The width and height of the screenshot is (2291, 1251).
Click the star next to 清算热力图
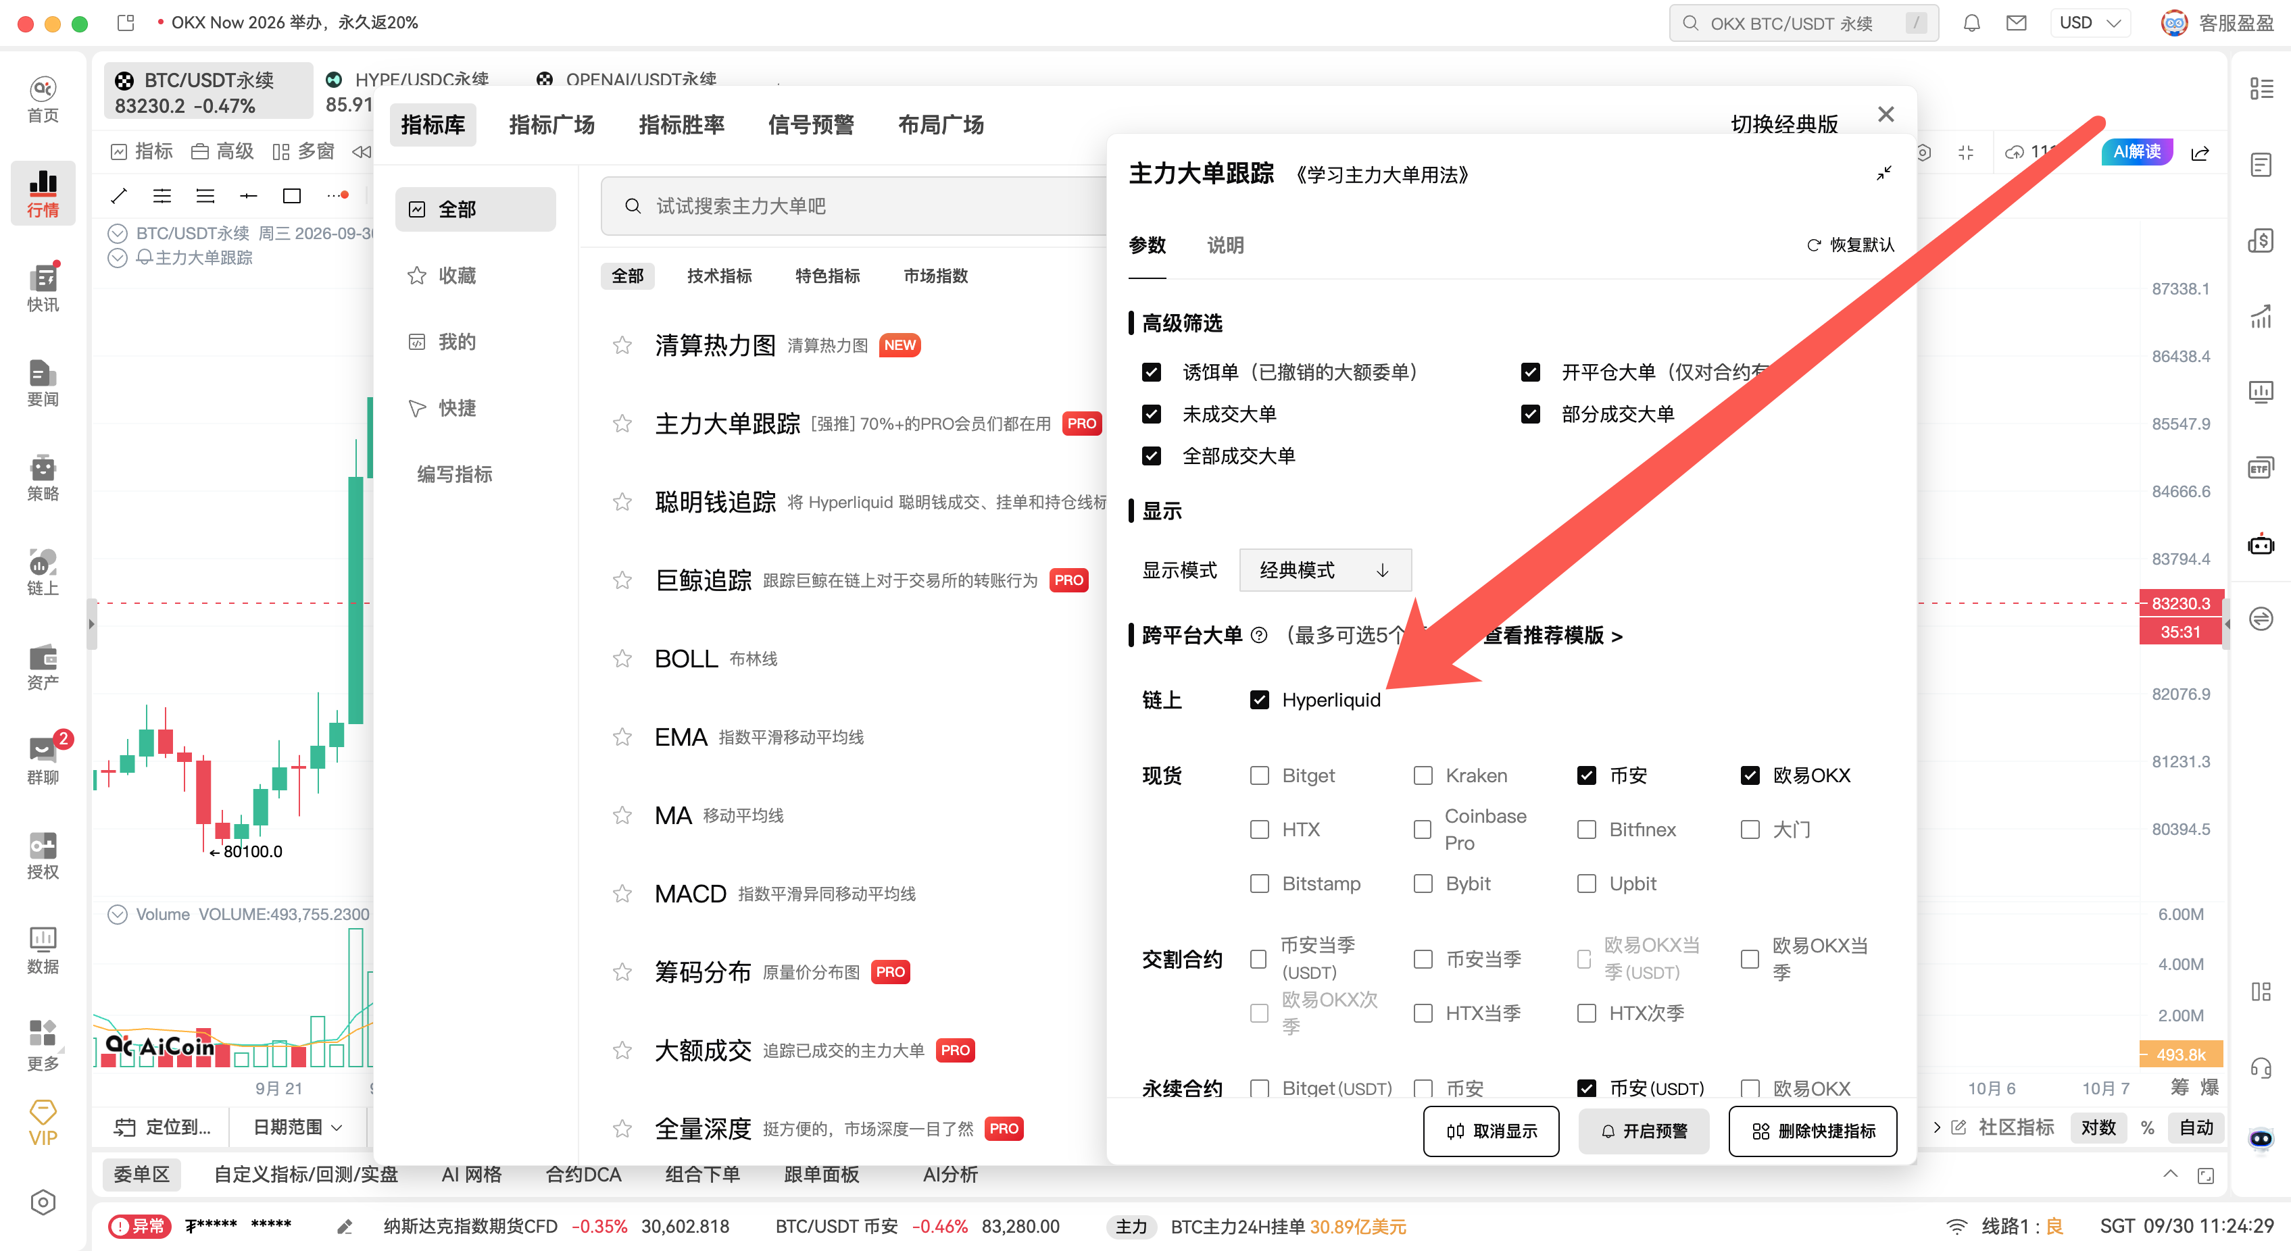tap(622, 345)
